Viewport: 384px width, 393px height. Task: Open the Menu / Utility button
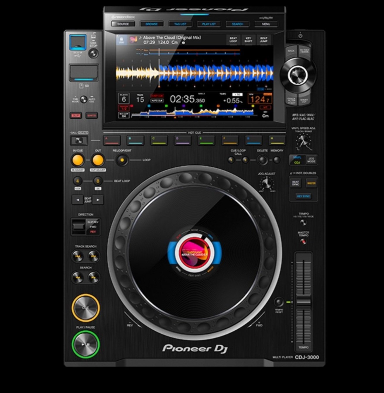(266, 24)
